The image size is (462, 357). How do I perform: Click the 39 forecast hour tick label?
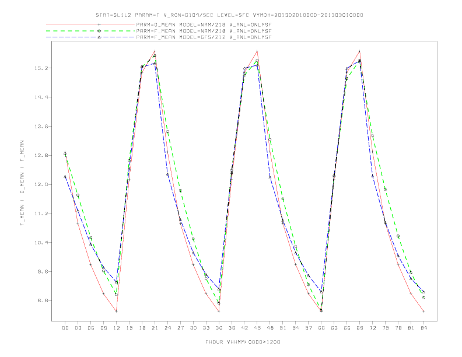point(232,328)
